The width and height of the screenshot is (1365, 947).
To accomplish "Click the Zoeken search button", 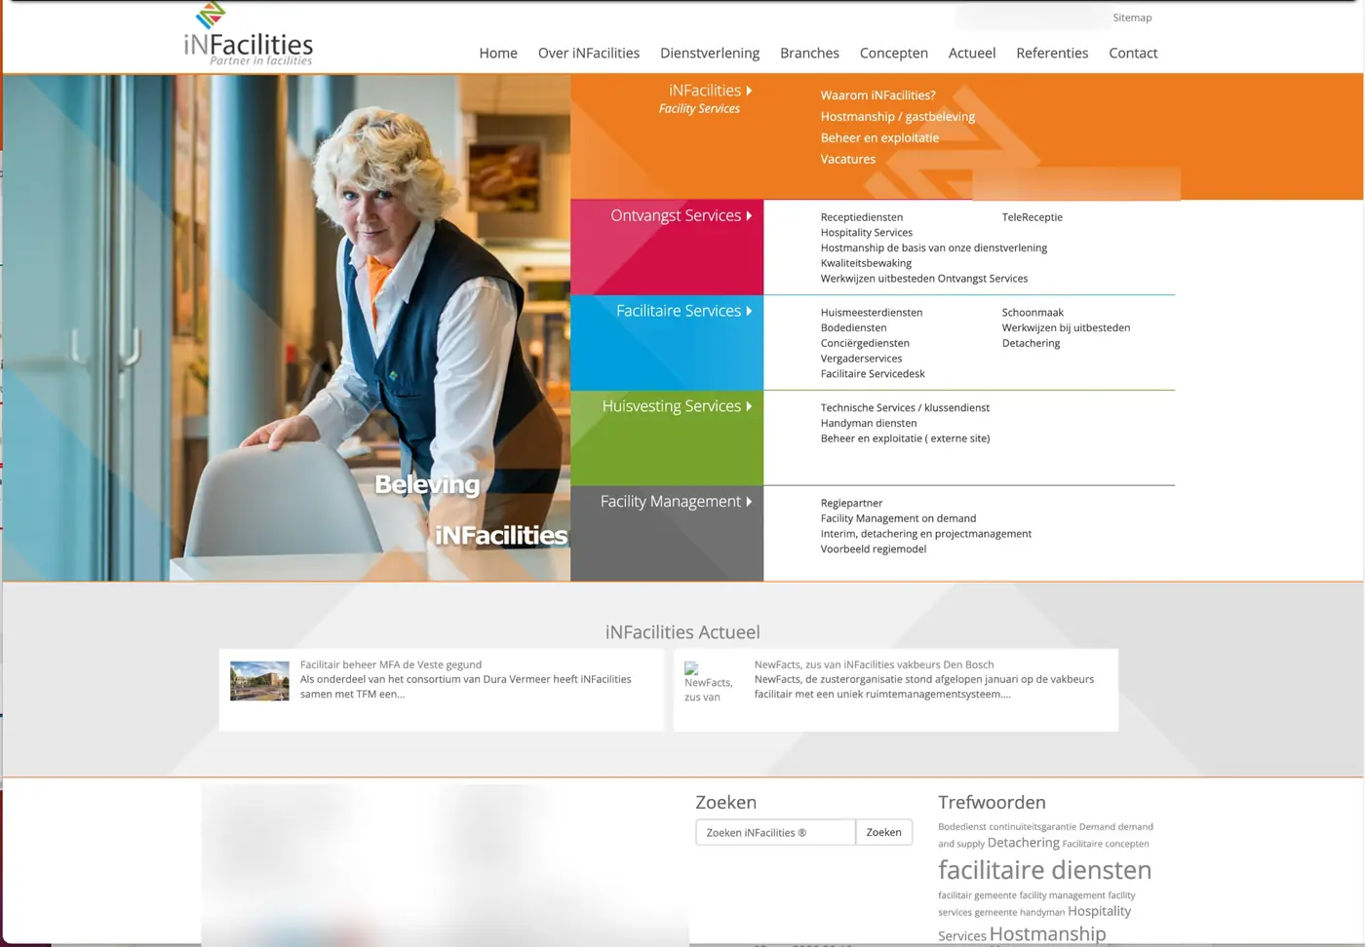I will click(883, 832).
